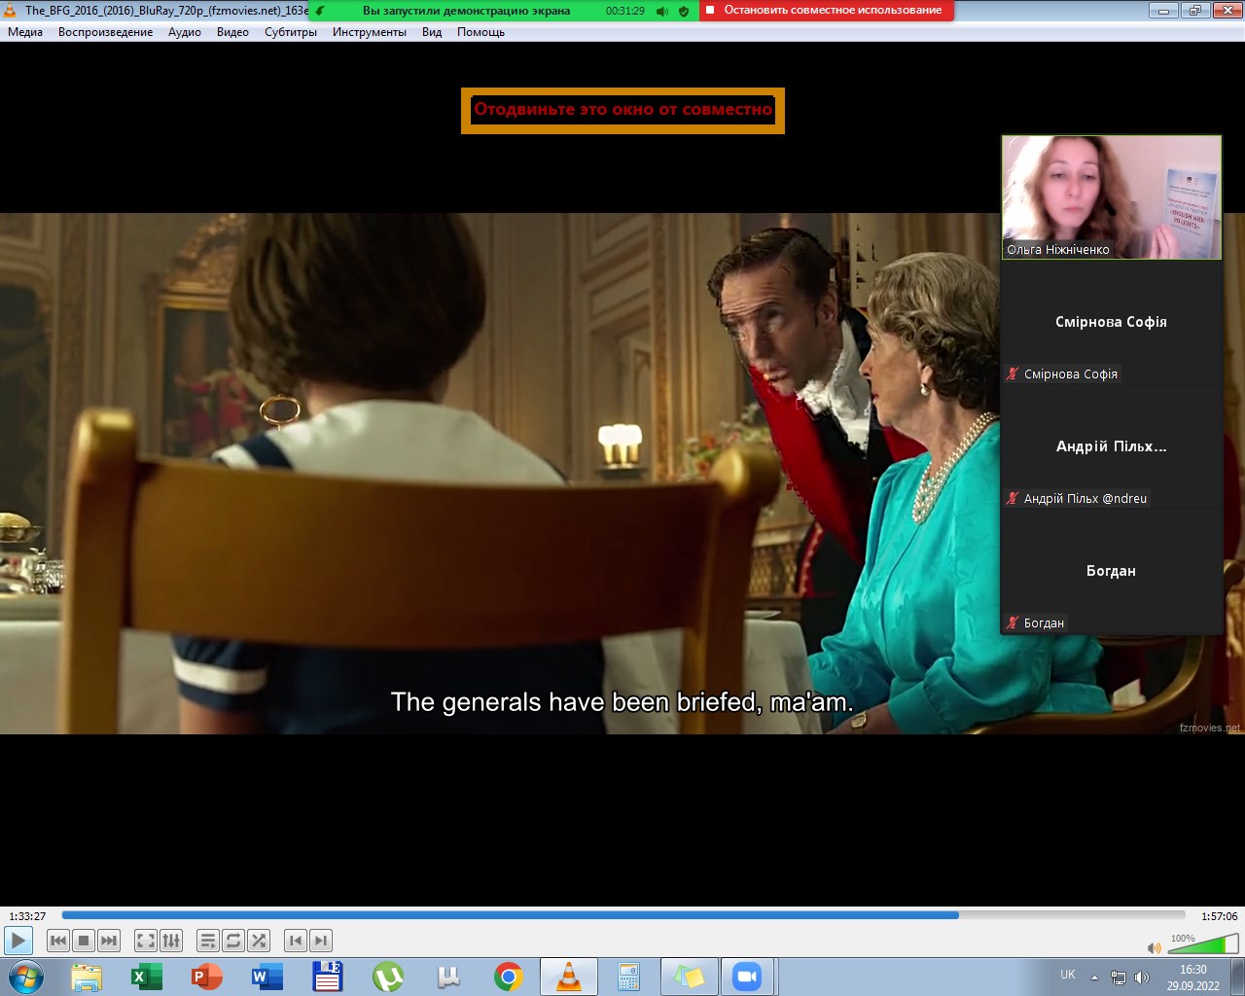Screen dimensions: 1245x996
Task: Expand hidden system tray icons arrow
Action: tap(1094, 978)
